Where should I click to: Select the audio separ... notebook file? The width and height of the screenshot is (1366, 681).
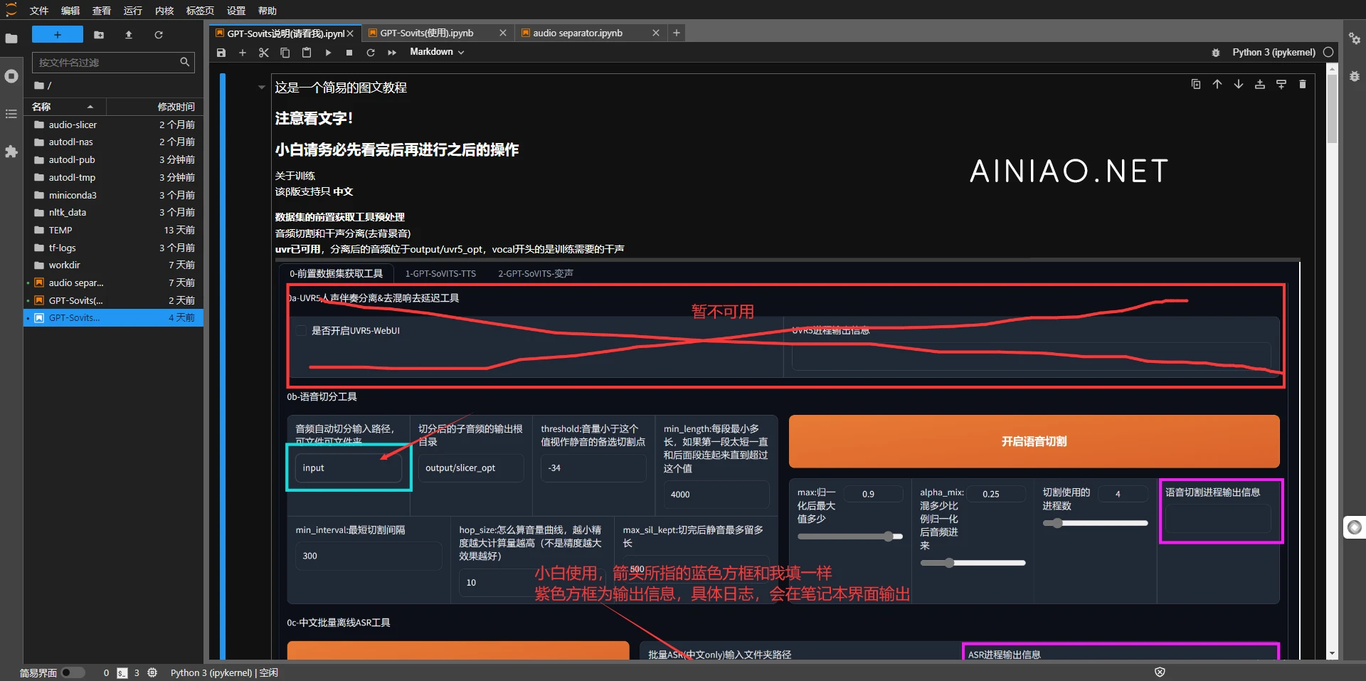114,283
